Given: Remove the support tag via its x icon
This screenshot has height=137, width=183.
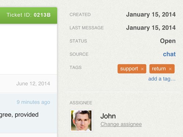Looking at the screenshot, I should pos(142,69).
